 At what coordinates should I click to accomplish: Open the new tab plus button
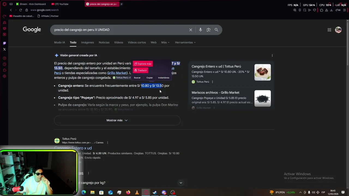coord(121,4)
